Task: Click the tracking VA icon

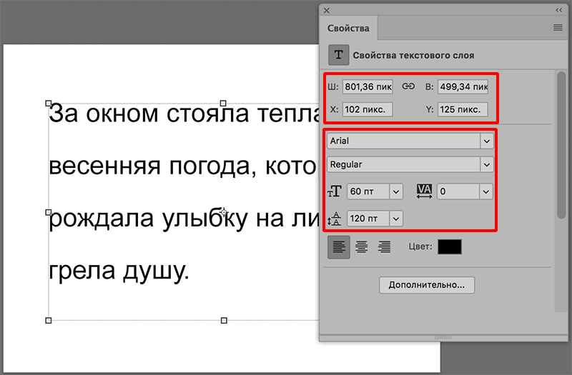Action: (424, 191)
